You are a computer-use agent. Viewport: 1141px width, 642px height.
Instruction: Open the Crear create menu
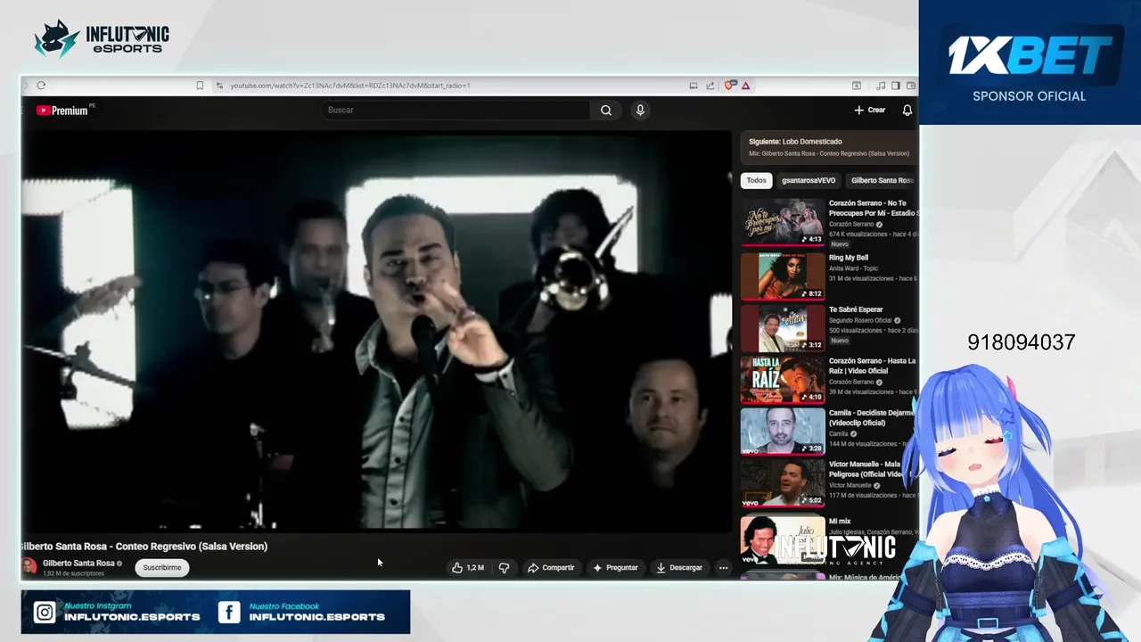869,110
